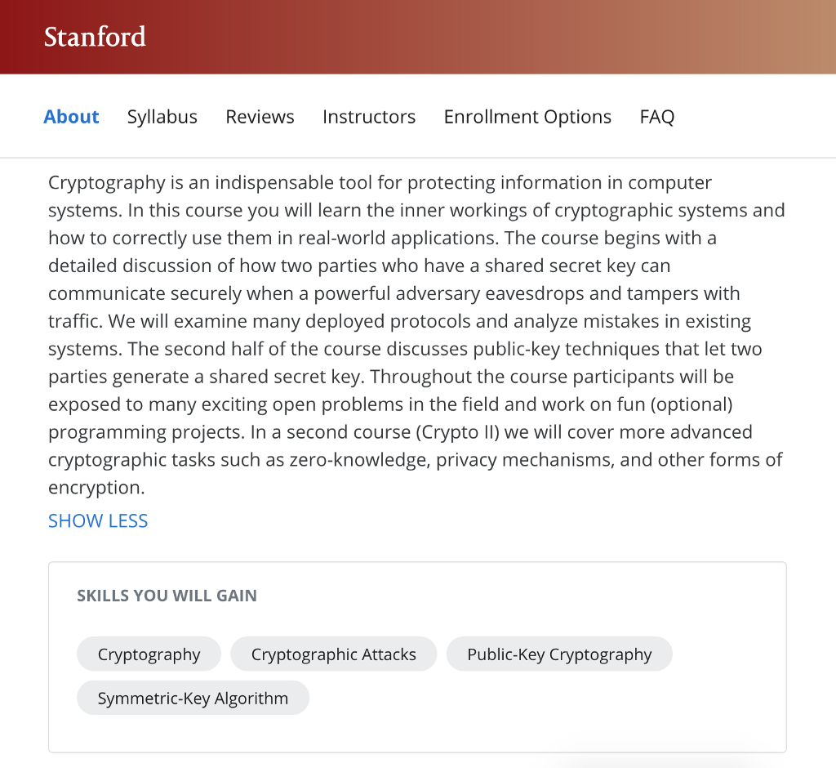Open the Public-Key Cryptography skill tag
The height and width of the screenshot is (768, 836).
[559, 654]
